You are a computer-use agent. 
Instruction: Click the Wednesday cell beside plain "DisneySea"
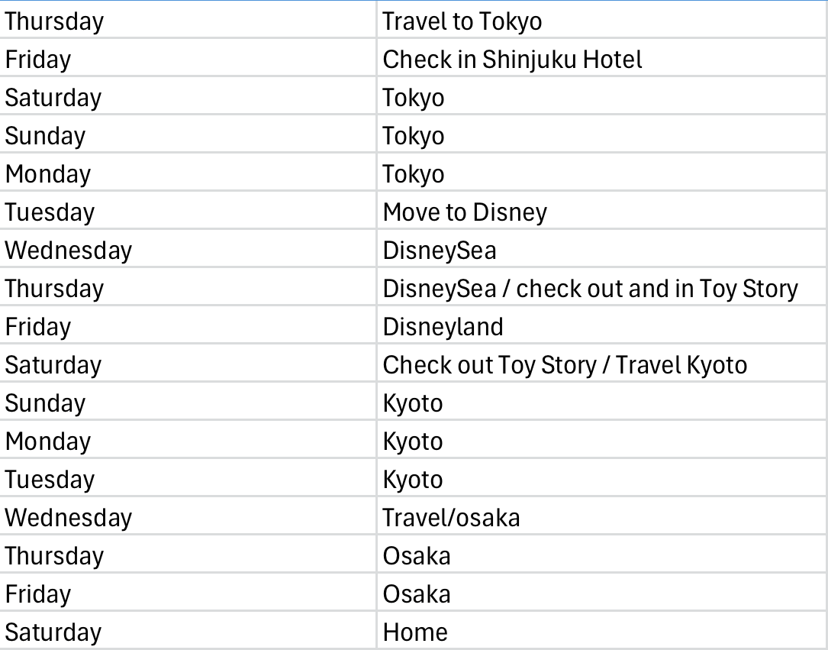click(x=69, y=250)
